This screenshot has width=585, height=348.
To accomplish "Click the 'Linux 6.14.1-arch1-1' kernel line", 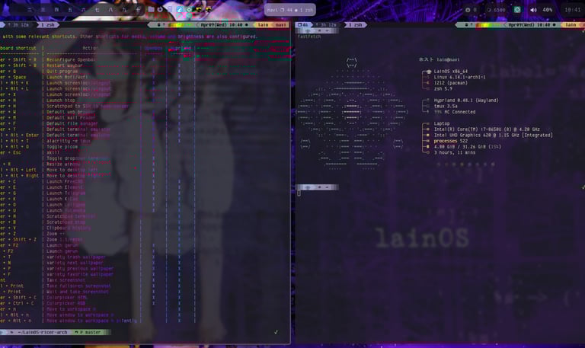I will 459,77.
